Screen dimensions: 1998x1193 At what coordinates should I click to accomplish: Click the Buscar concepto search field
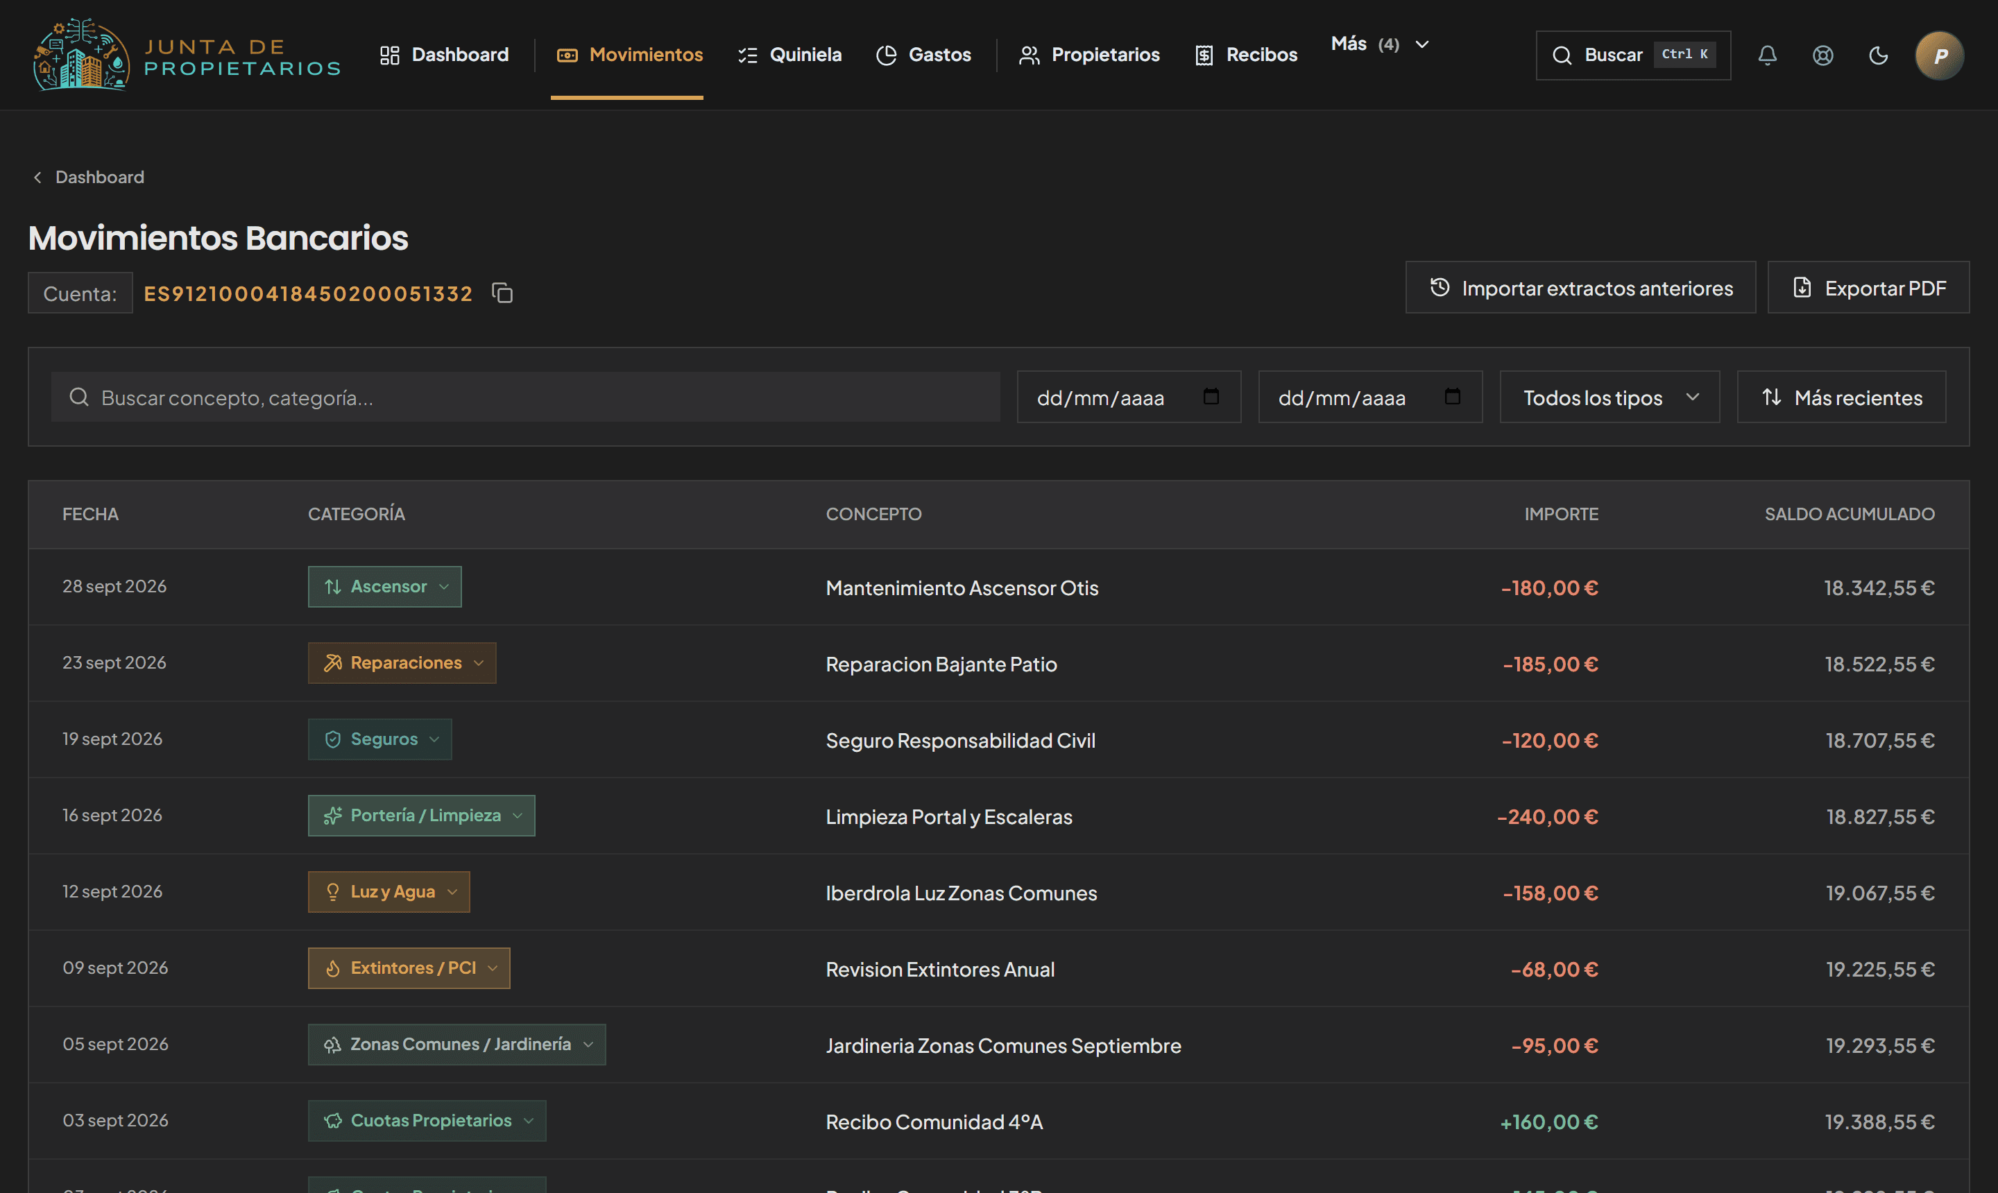click(x=526, y=397)
